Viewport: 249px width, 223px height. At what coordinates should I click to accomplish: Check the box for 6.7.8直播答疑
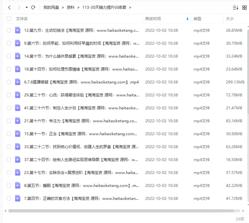click(9, 82)
